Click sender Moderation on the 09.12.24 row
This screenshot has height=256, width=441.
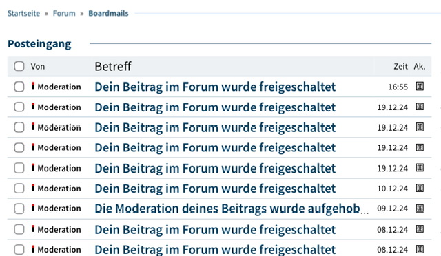(x=59, y=209)
